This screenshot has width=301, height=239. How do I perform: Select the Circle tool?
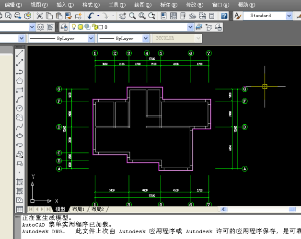coord(20,108)
